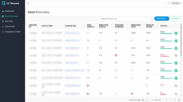Click the green checkmark for the 10147-results scan
The height and width of the screenshot is (102, 183).
click(176, 33)
